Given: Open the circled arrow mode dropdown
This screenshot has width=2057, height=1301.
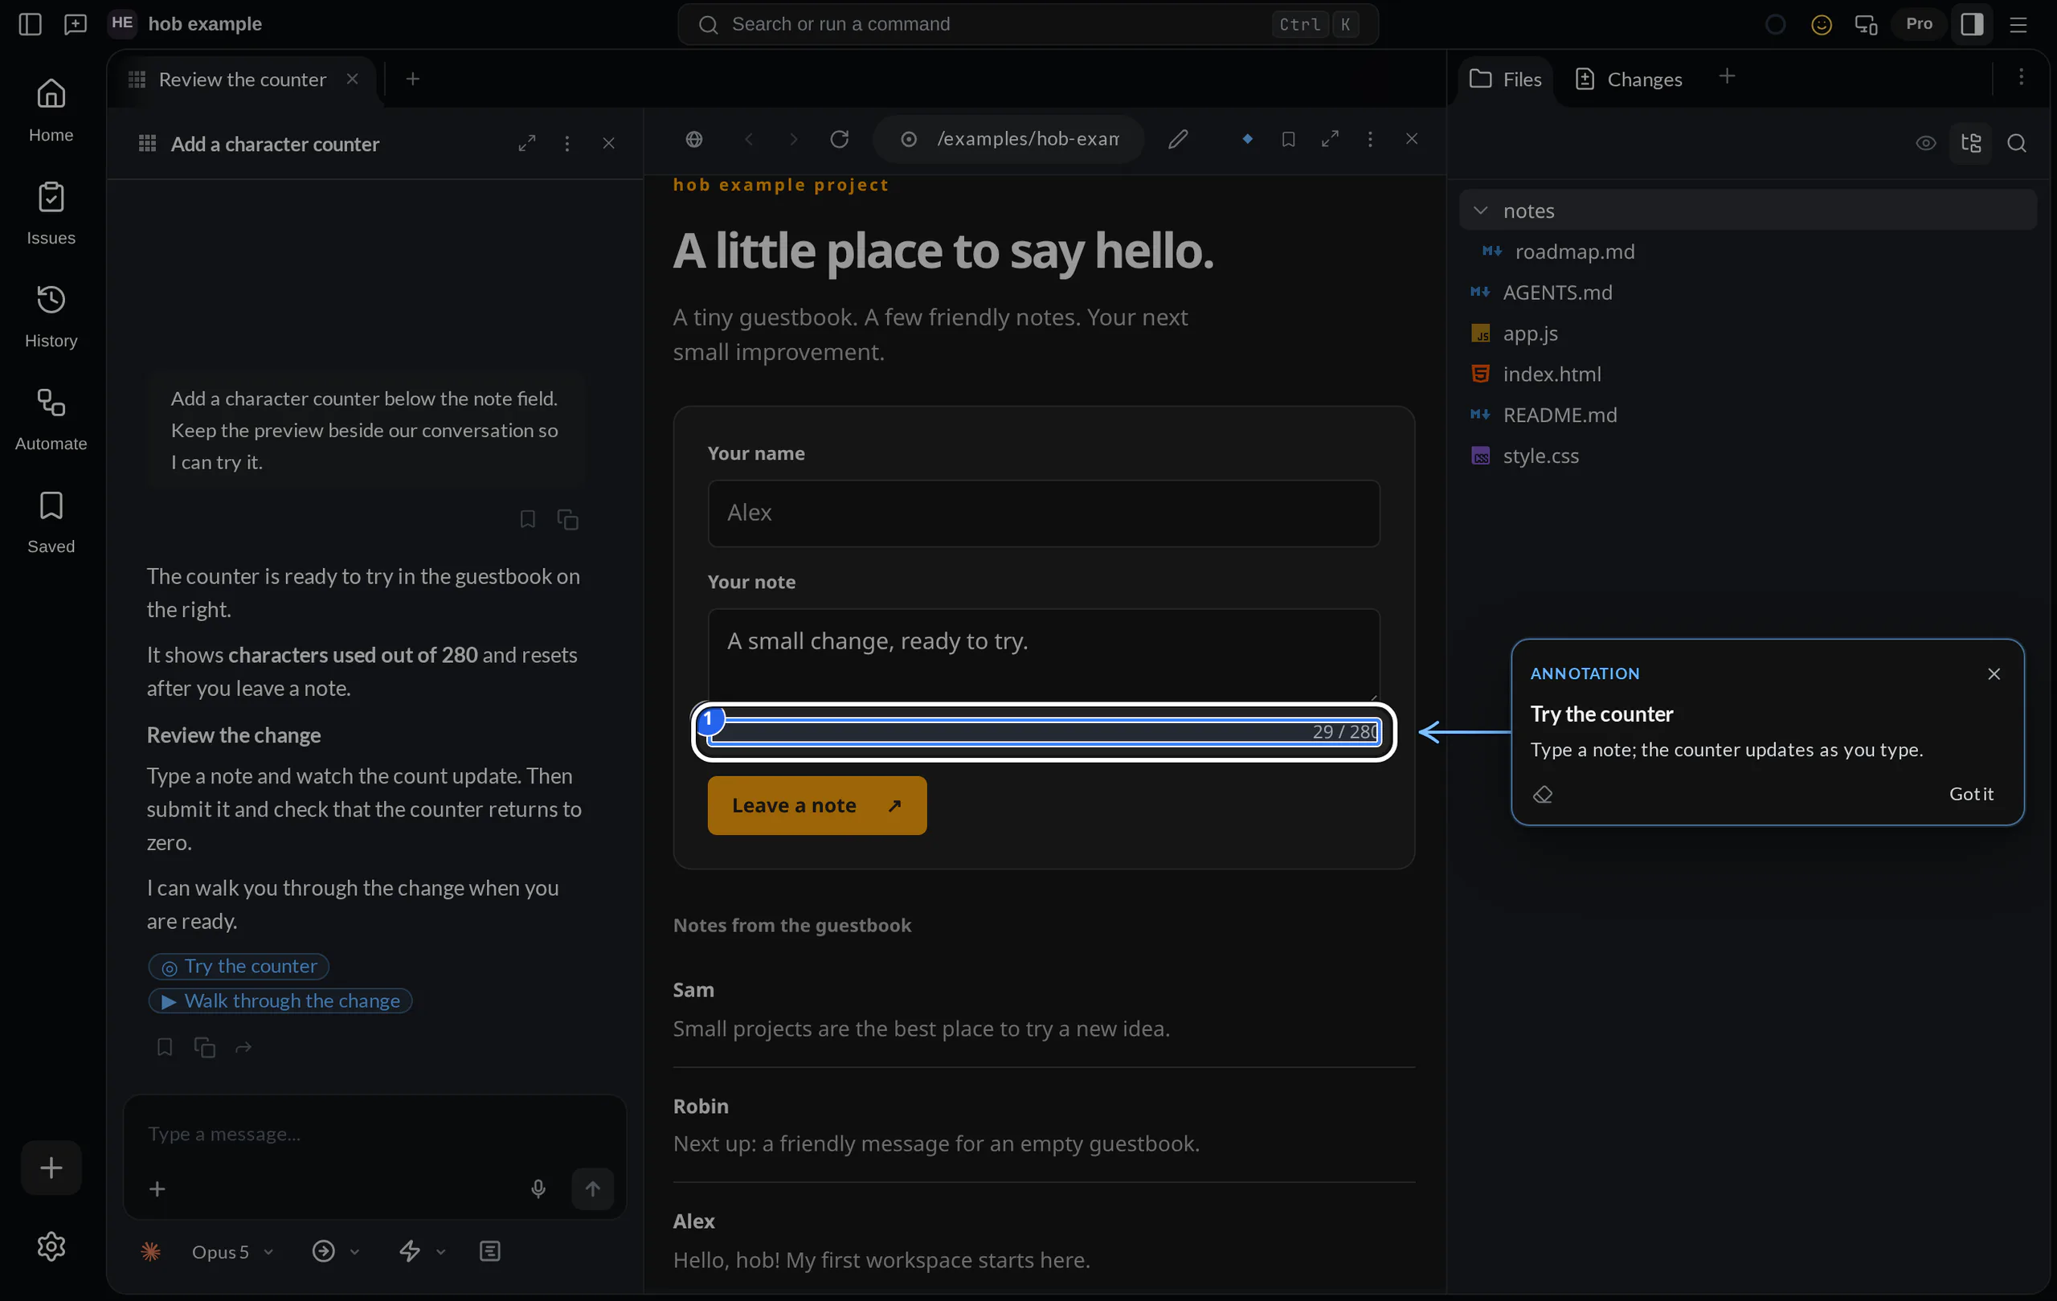Looking at the screenshot, I should [x=335, y=1250].
